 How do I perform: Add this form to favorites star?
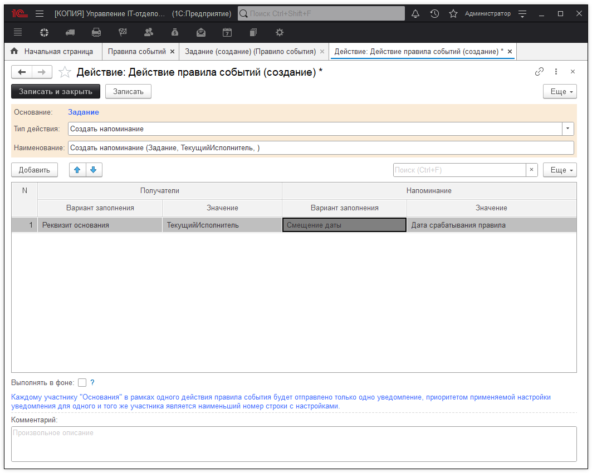tap(65, 72)
